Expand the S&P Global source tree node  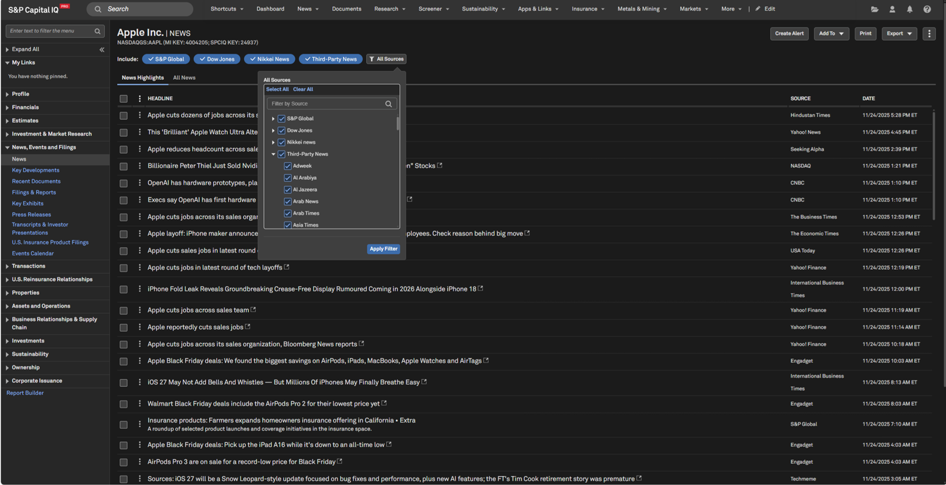[273, 119]
